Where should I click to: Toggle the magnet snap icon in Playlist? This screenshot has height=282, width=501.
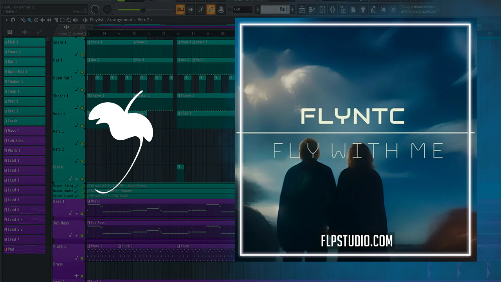click(13, 20)
